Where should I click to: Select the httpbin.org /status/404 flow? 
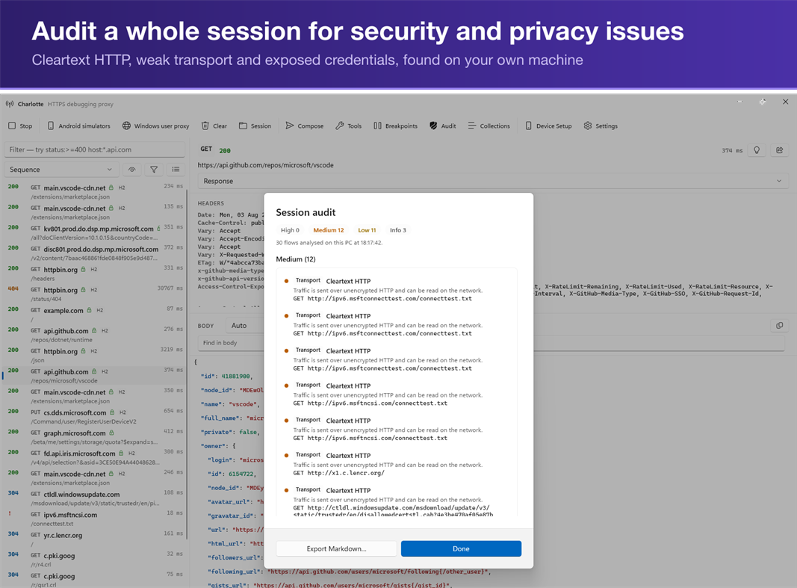(95, 294)
